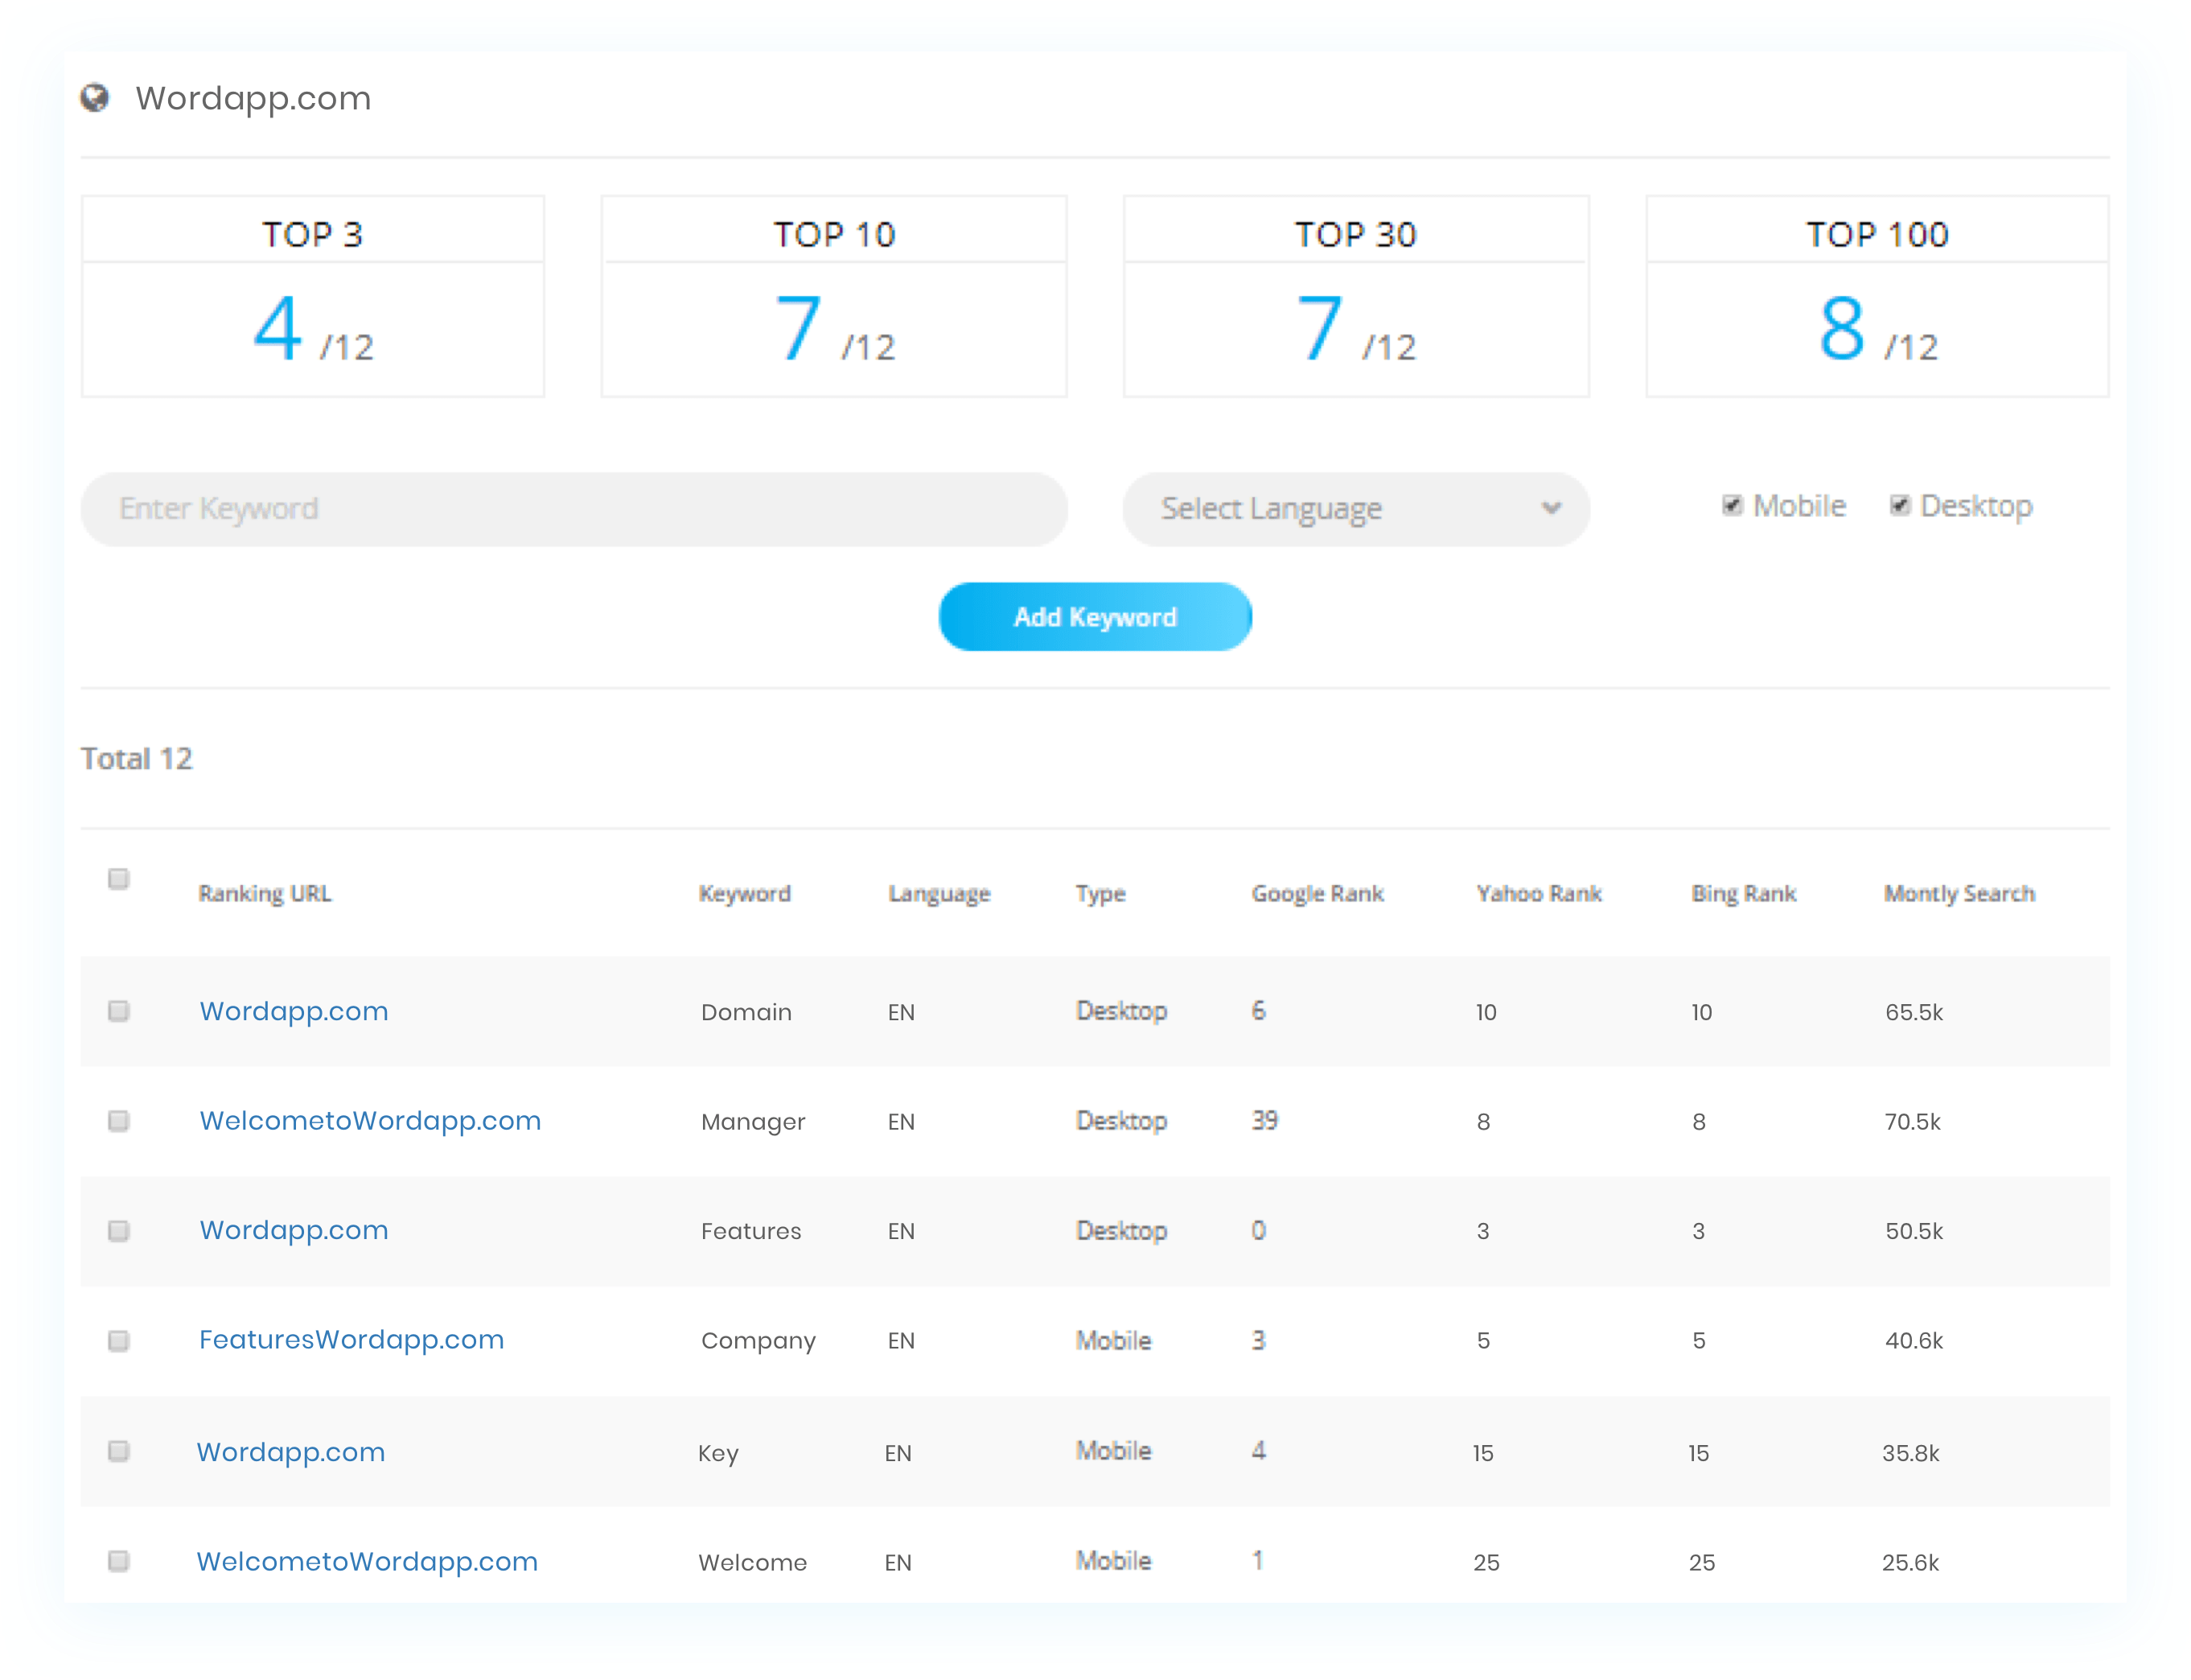Click the TOP 100 summary card
Image resolution: width=2191 pixels, height=1680 pixels.
click(x=1877, y=296)
